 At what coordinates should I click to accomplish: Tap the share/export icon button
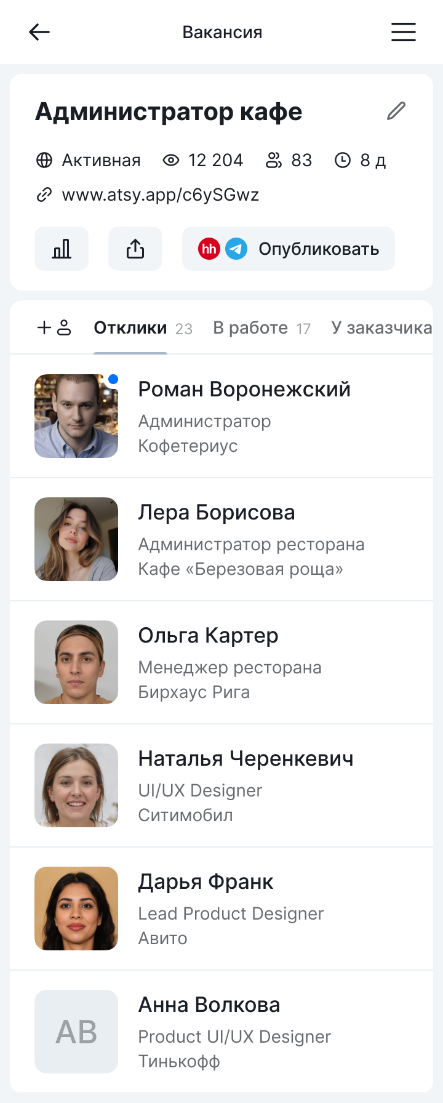(135, 249)
